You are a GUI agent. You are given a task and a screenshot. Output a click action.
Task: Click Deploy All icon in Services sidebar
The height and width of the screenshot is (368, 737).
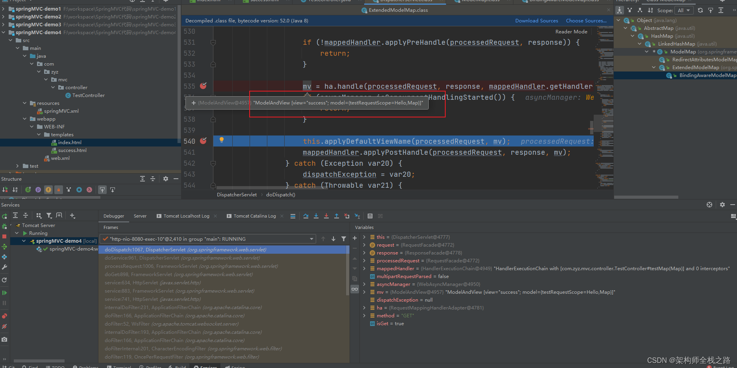click(4, 247)
